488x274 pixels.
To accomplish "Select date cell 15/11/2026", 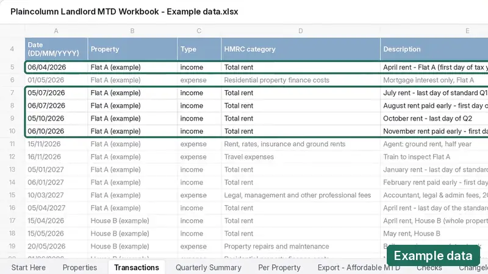I will (56, 144).
